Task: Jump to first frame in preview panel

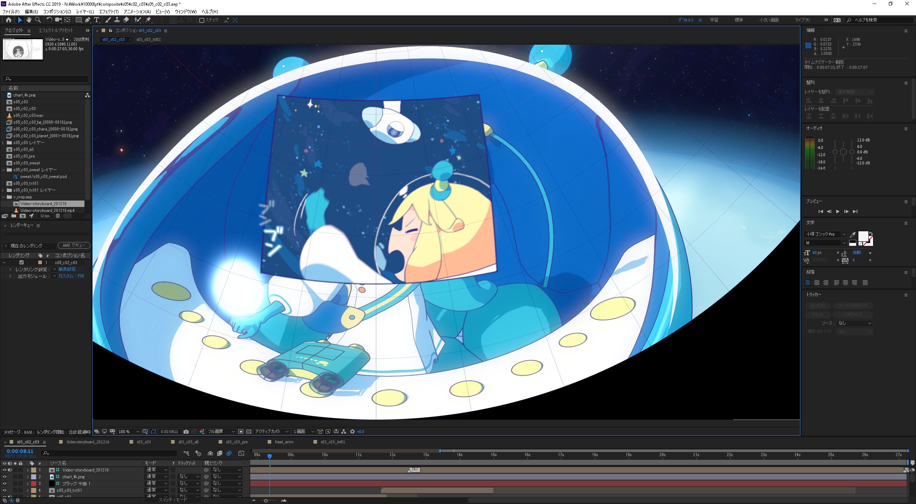Action: coord(820,212)
